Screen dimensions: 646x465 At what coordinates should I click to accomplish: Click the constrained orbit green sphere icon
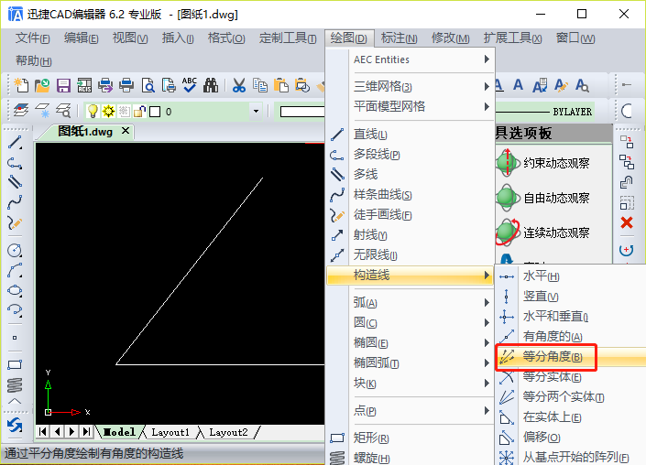(x=508, y=163)
